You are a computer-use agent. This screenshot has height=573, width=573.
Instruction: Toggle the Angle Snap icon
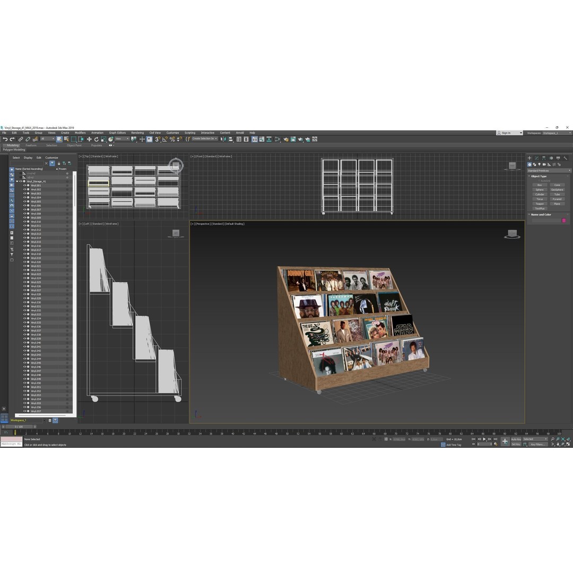click(165, 139)
